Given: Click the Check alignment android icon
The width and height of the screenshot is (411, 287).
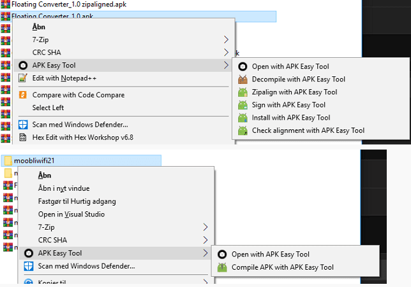Looking at the screenshot, I should 243,130.
